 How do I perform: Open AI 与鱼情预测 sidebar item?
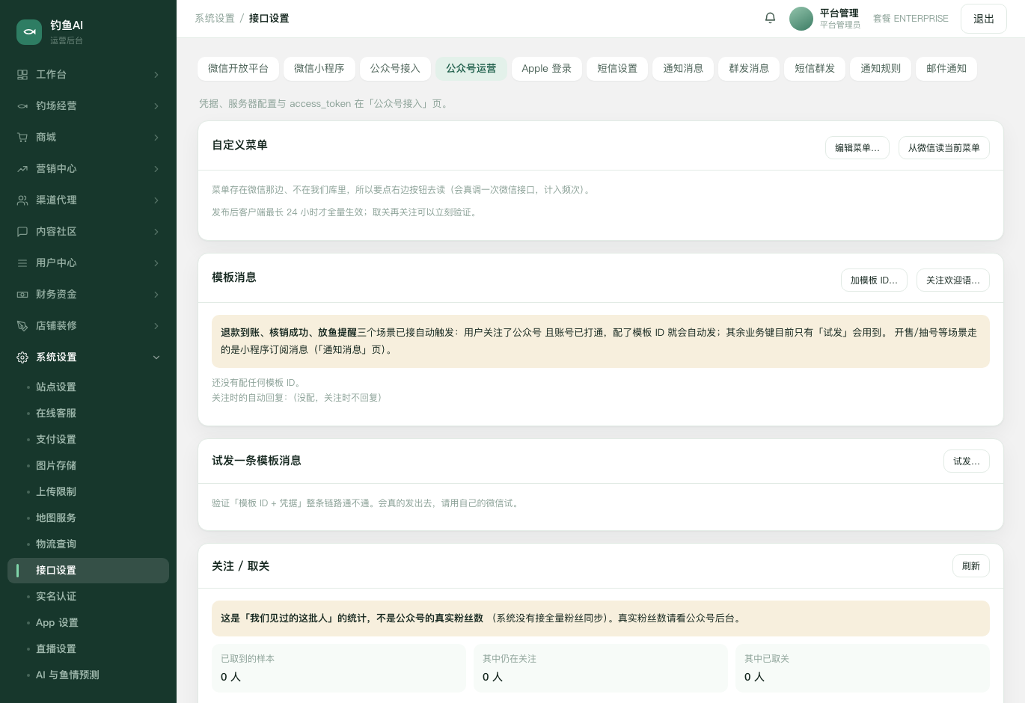pos(88,675)
